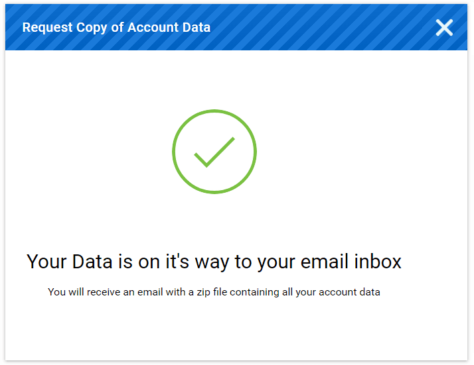Click the word 'Account' in dialog title

(x=153, y=27)
